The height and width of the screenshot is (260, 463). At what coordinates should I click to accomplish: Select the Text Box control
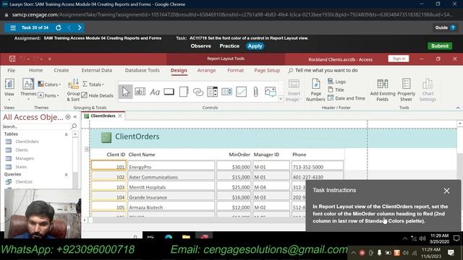(x=140, y=92)
